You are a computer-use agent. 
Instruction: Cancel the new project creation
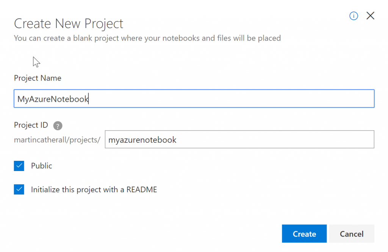(x=351, y=234)
